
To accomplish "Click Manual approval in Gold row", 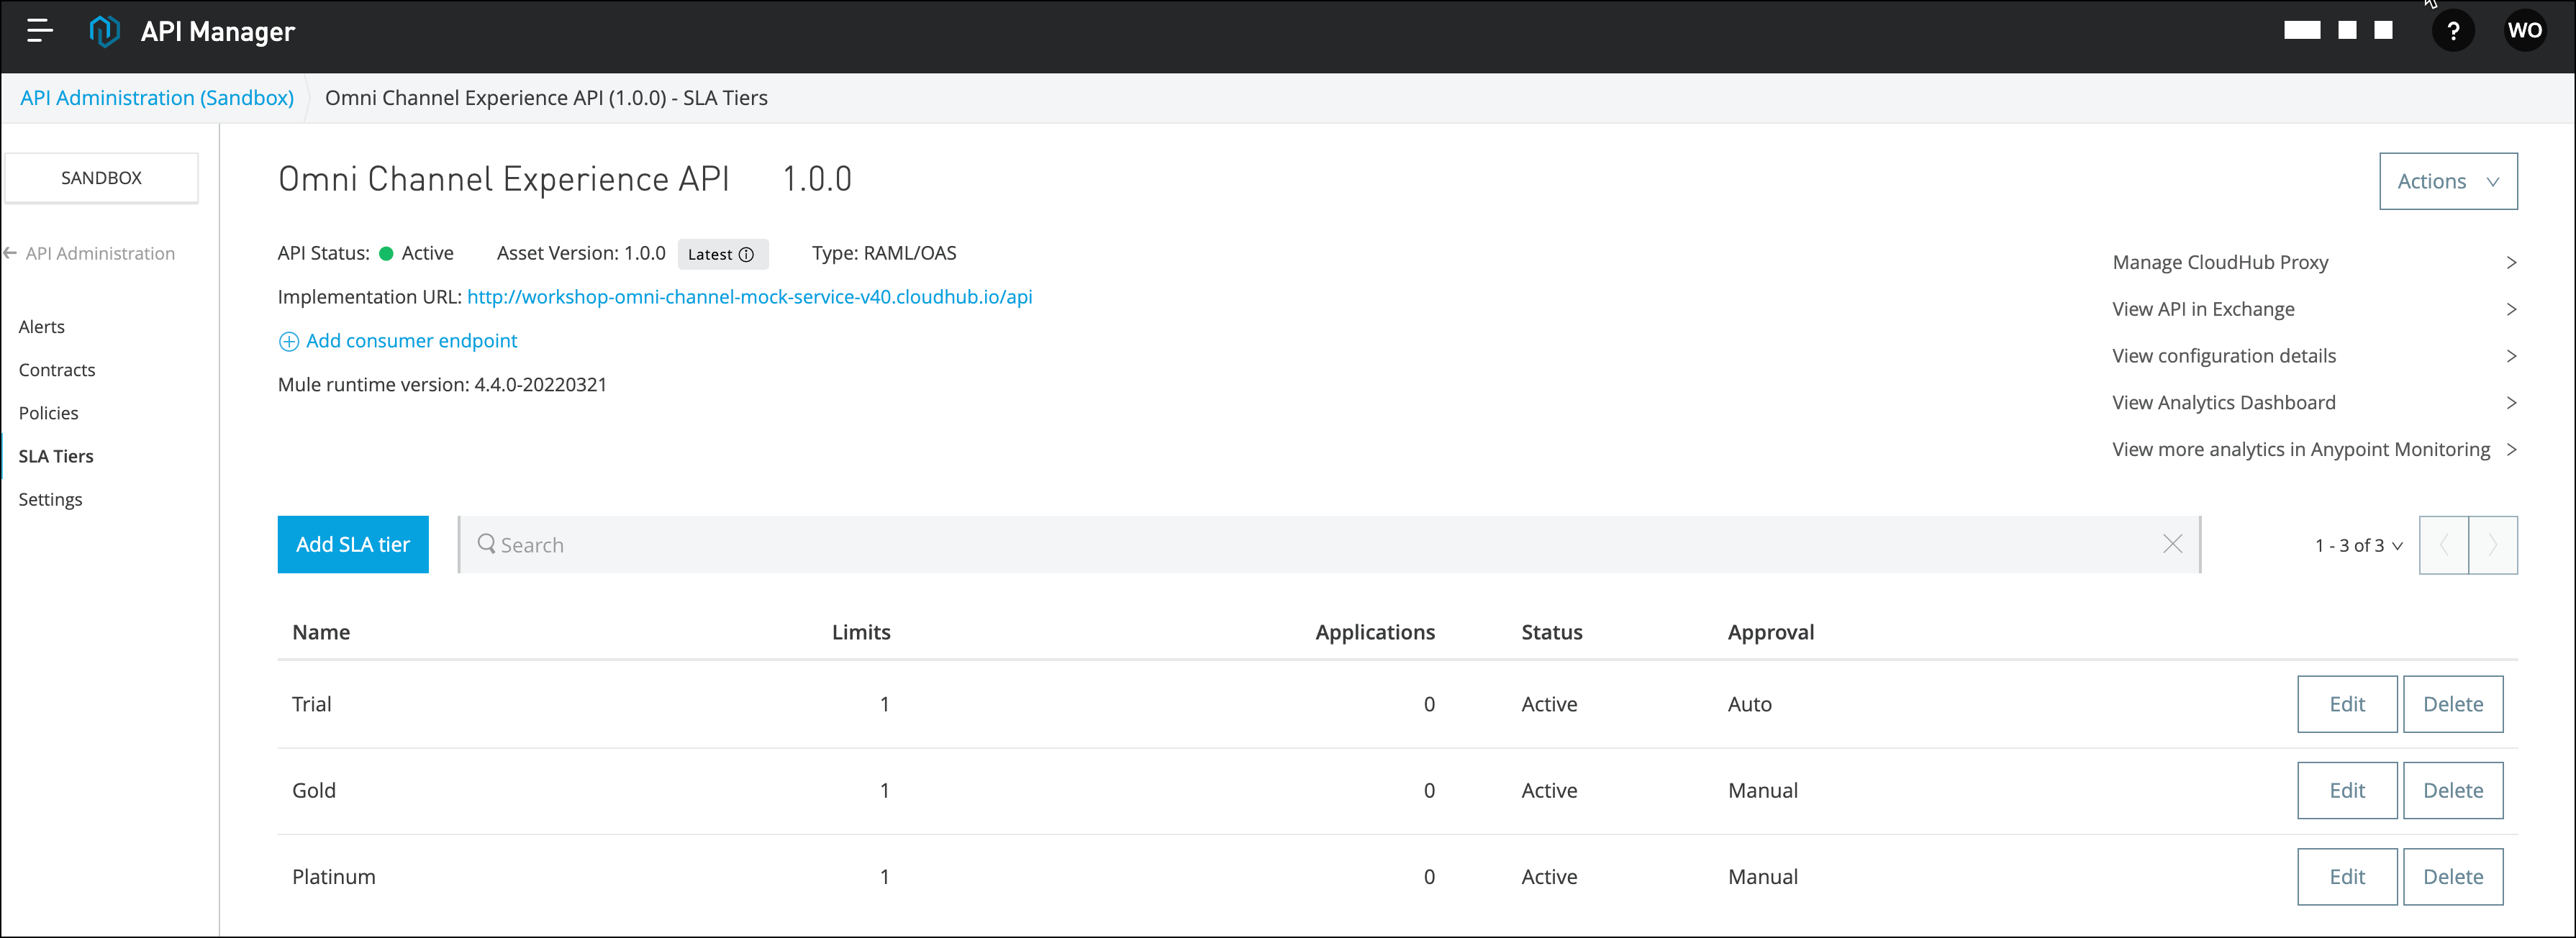I will point(1762,790).
